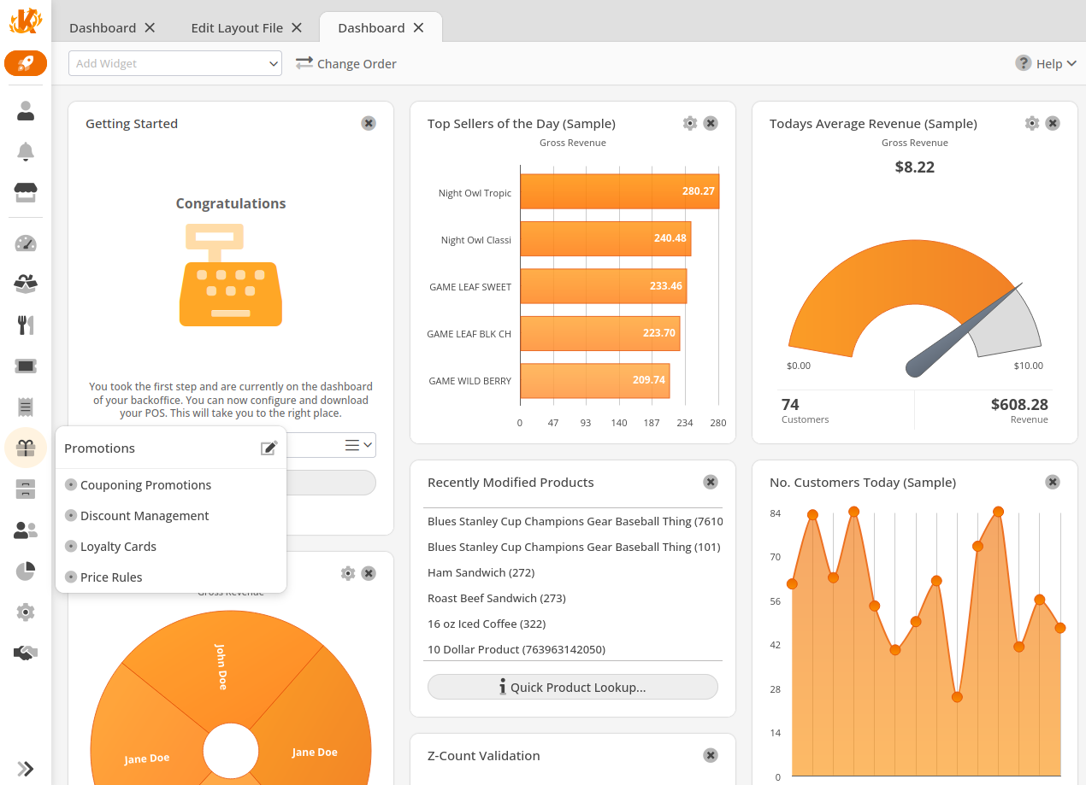Open 10 Dollar Product (763963142050)
Screen dimensions: 1086x785
click(x=516, y=649)
